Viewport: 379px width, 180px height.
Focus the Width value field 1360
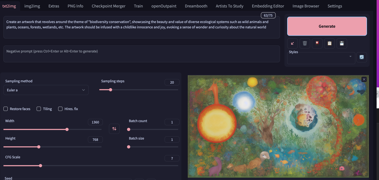click(x=95, y=122)
